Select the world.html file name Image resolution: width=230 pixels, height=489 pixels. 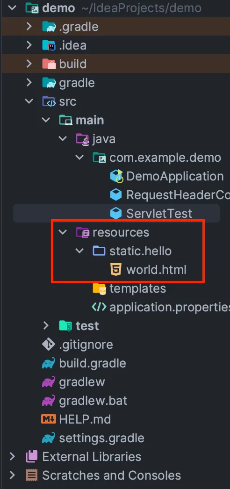point(156,270)
